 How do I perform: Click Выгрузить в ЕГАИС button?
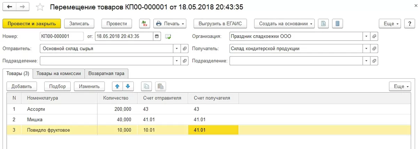220,24
